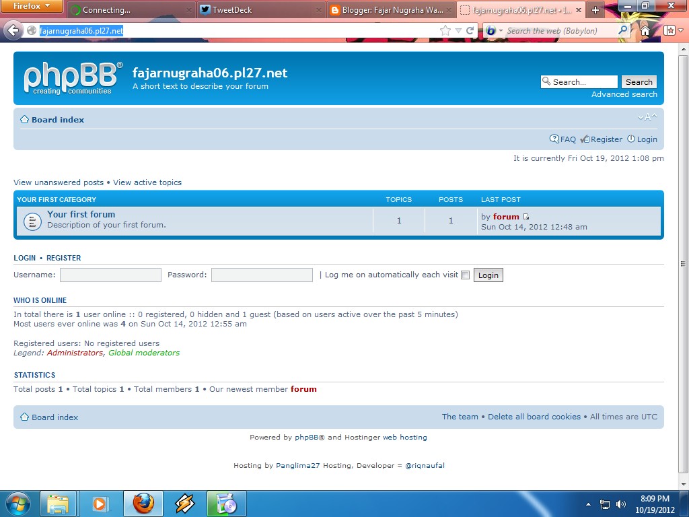Viewport: 689px width, 517px height.
Task: Open search engine dropdown beside Babylon icon
Action: pos(501,31)
